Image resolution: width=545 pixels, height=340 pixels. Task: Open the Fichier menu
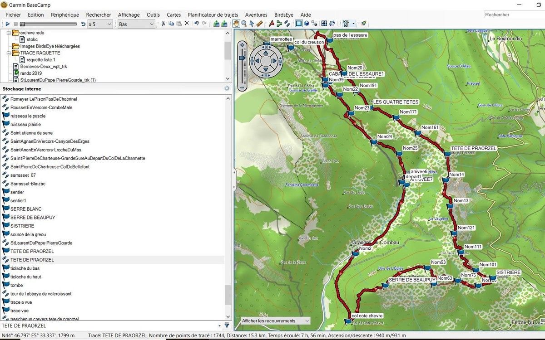pos(13,15)
